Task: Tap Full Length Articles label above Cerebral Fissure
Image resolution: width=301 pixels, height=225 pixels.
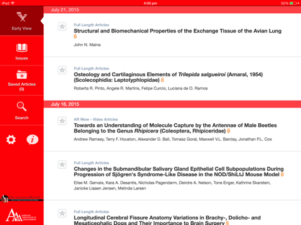Action: point(92,212)
